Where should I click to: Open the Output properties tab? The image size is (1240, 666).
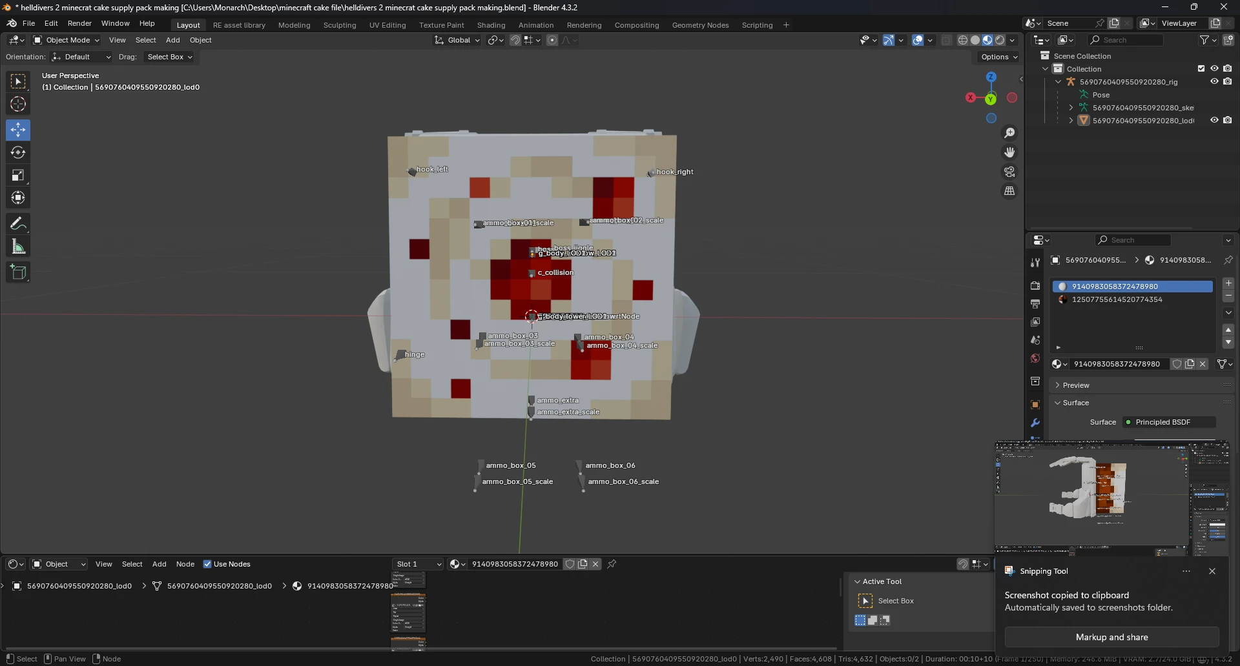point(1035,303)
